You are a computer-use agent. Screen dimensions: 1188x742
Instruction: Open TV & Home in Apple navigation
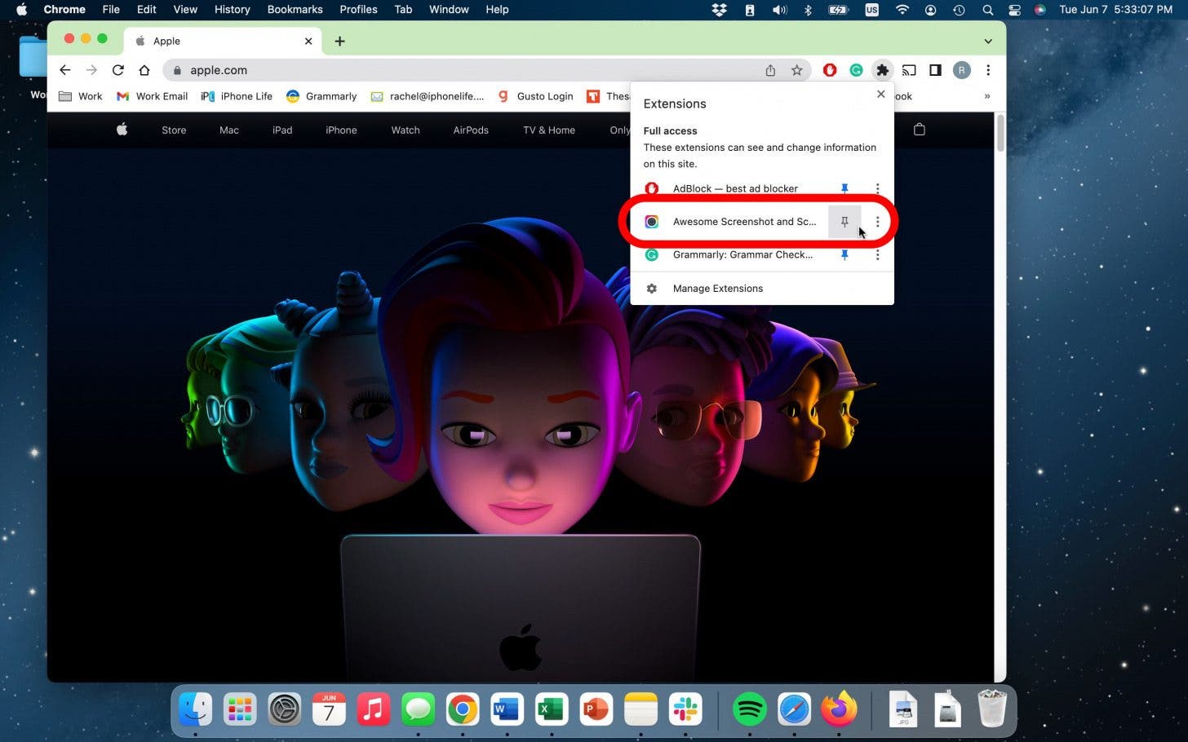549,130
